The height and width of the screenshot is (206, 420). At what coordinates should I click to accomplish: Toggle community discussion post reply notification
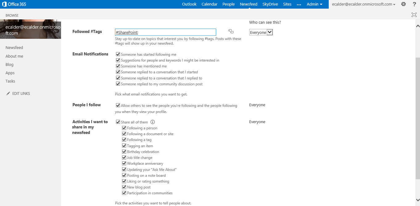[118, 84]
